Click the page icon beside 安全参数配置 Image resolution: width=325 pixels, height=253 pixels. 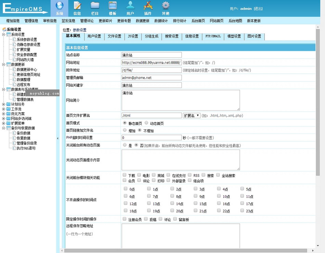coord(14,54)
